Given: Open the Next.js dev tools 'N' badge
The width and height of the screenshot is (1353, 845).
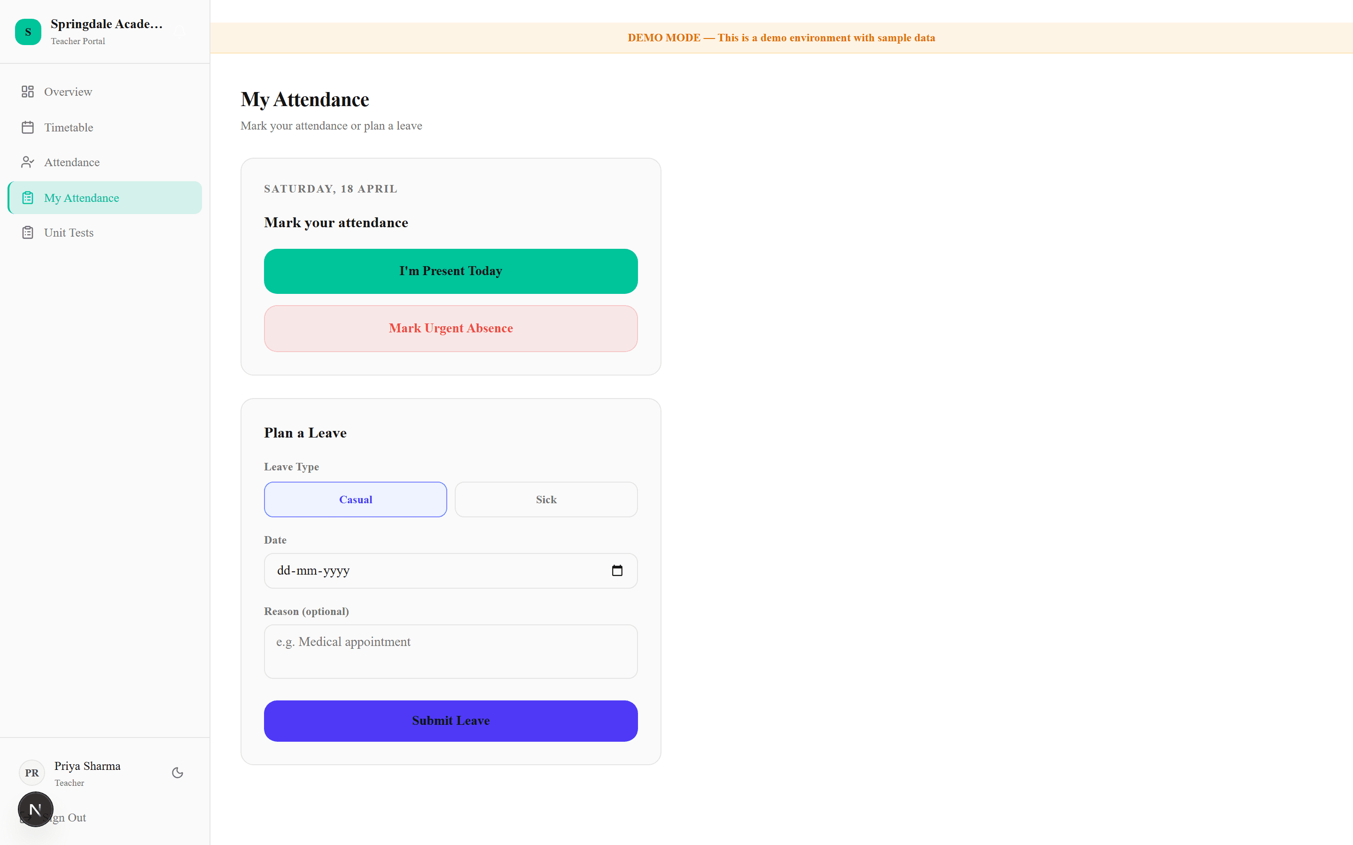Looking at the screenshot, I should click(x=35, y=809).
